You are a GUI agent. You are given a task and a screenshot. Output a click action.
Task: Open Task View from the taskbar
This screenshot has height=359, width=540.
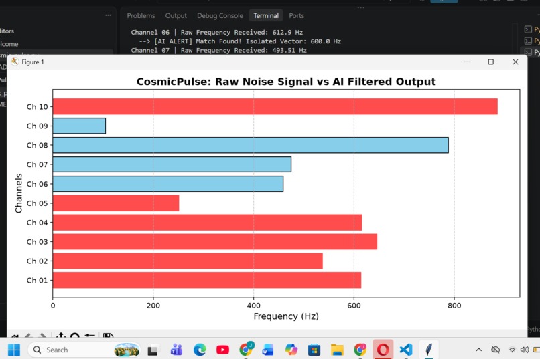tap(153, 350)
